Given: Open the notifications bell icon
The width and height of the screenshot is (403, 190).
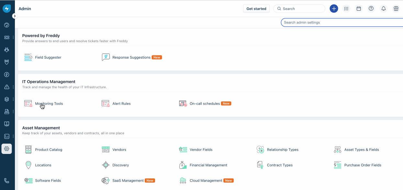Looking at the screenshot, I should coord(384,8).
